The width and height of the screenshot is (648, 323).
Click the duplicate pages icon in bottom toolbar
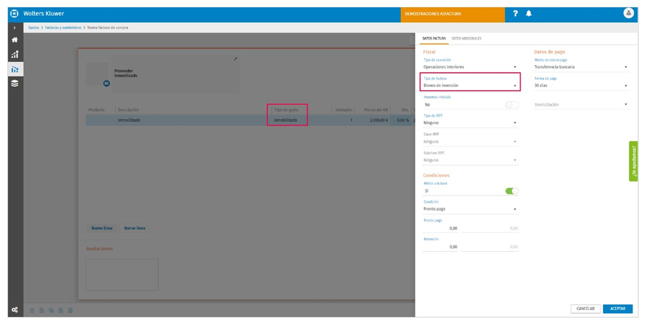coord(51,310)
